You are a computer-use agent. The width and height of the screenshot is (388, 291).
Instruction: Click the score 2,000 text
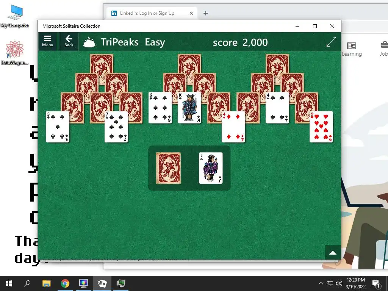pos(240,42)
